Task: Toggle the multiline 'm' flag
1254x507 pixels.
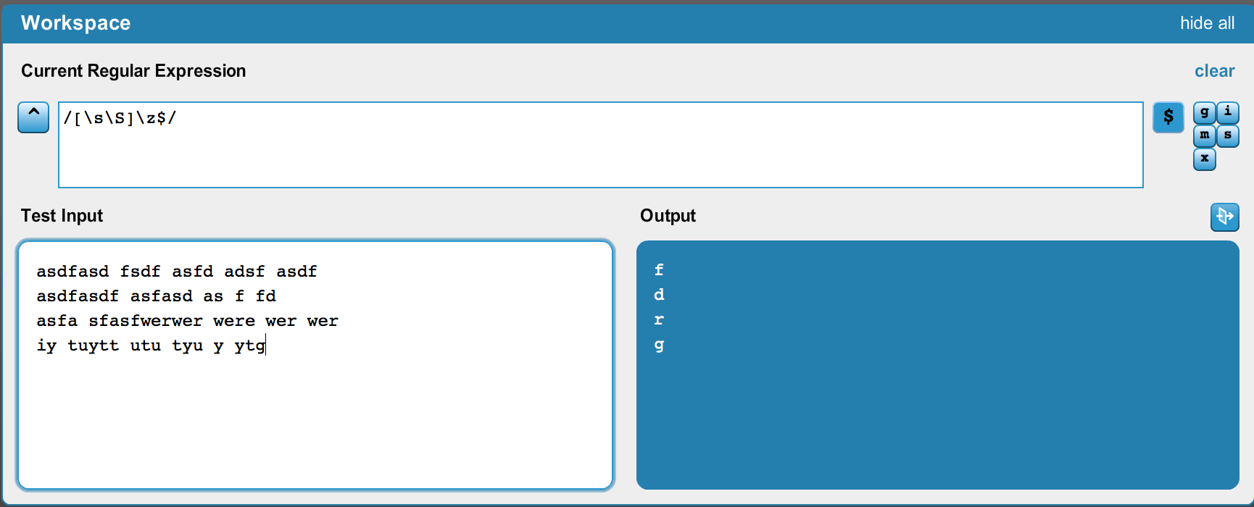Action: pos(1204,135)
